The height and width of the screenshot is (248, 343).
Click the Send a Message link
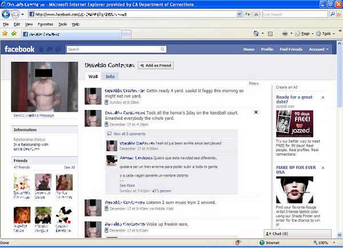(x=34, y=116)
